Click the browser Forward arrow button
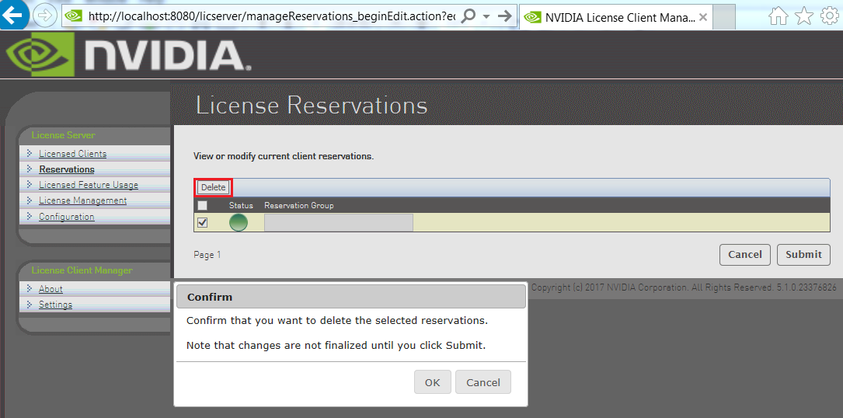843x418 pixels. tap(45, 16)
